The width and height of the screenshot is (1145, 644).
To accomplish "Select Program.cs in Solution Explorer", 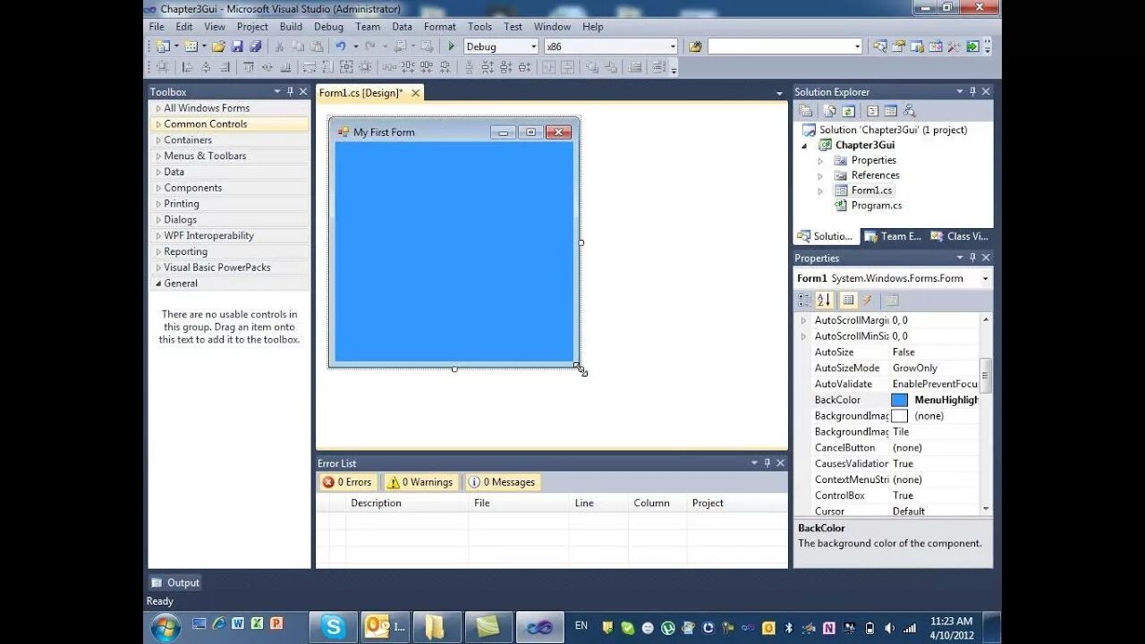I will tap(877, 206).
